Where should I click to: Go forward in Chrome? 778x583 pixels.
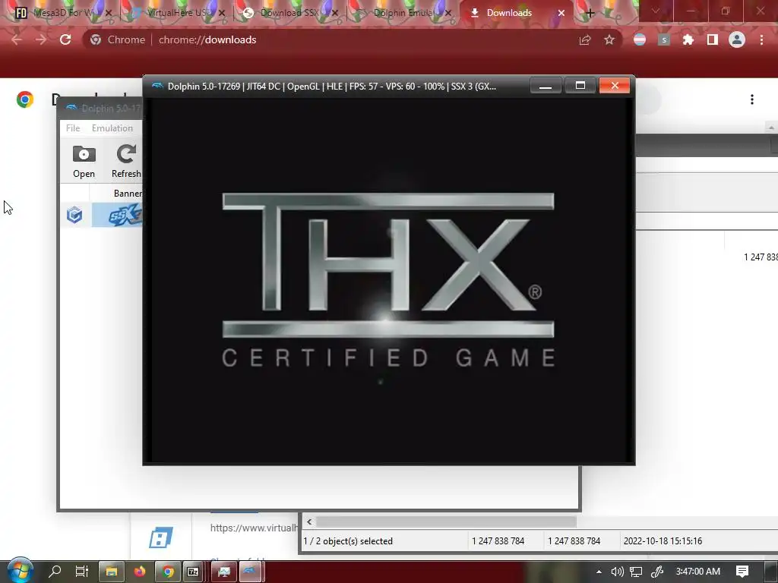[x=41, y=39]
